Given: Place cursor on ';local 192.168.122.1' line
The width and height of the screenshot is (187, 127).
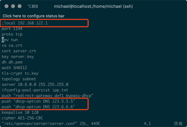Looking at the screenshot, I should click(25, 23).
